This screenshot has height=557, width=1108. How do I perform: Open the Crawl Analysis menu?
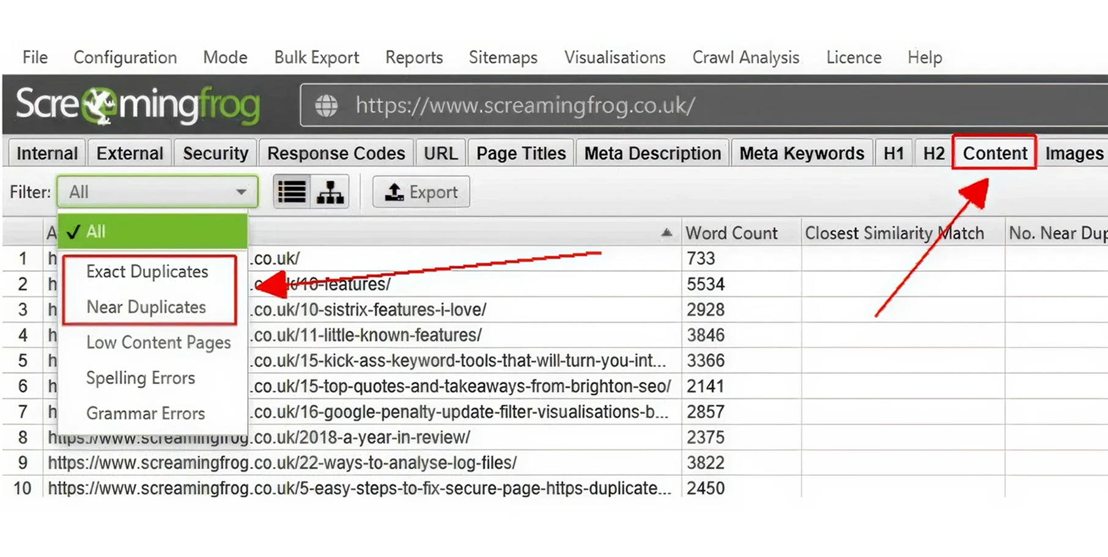click(745, 57)
